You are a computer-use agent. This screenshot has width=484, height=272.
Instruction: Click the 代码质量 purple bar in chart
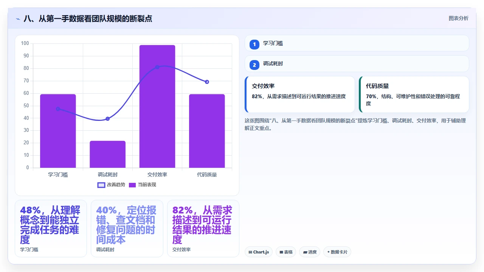click(x=207, y=131)
